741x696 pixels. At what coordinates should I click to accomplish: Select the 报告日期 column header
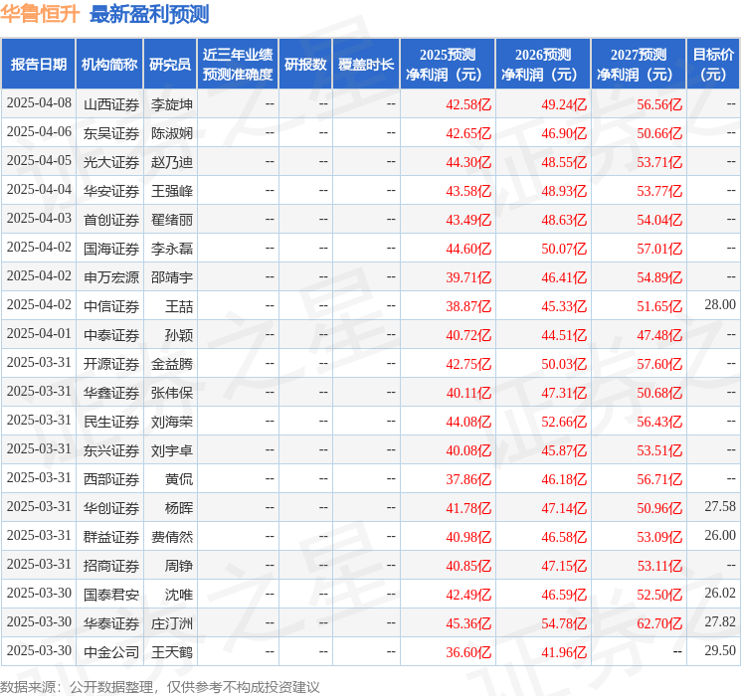click(x=39, y=64)
